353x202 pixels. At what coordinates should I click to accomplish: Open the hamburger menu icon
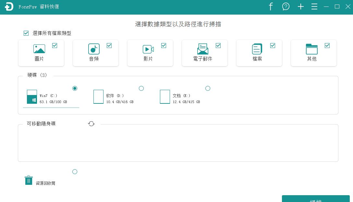point(314,6)
